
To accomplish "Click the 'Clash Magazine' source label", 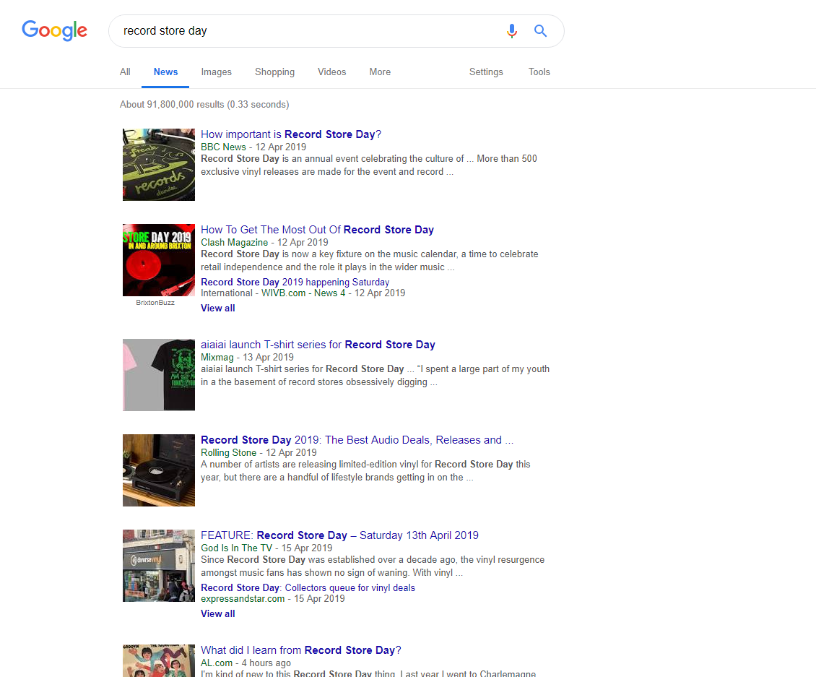I will pyautogui.click(x=234, y=242).
